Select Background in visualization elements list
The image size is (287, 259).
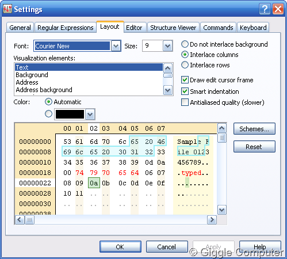(x=89, y=75)
